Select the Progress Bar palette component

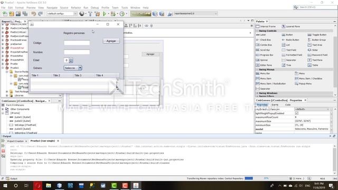[265, 55]
